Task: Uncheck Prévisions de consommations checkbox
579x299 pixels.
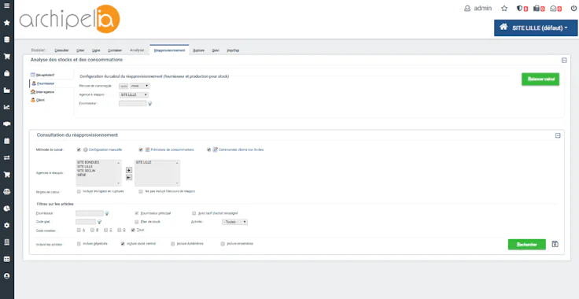Action: 141,149
